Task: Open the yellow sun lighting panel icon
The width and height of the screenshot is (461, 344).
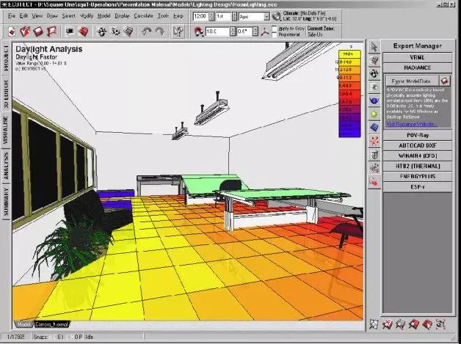Action: tap(374, 114)
